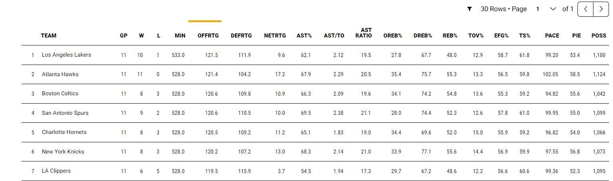The height and width of the screenshot is (181, 613).
Task: Go to the previous page arrow
Action: pos(585,9)
